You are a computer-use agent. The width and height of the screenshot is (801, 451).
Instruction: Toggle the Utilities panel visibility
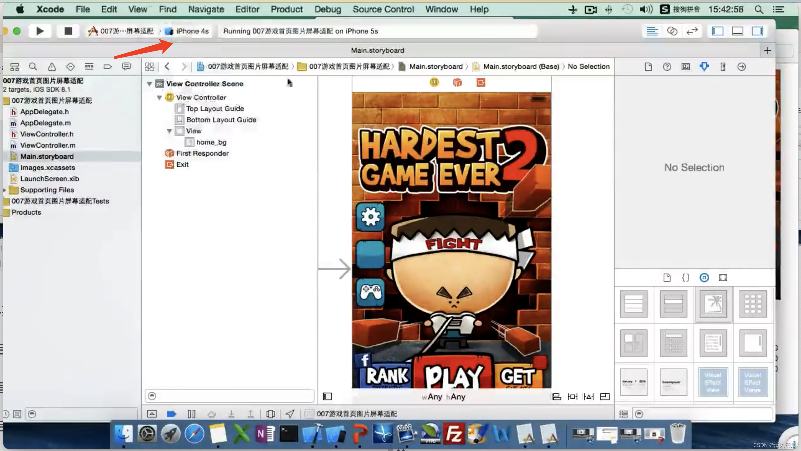point(758,31)
